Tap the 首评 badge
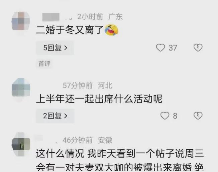The height and width of the screenshot is (172, 218). [44, 64]
